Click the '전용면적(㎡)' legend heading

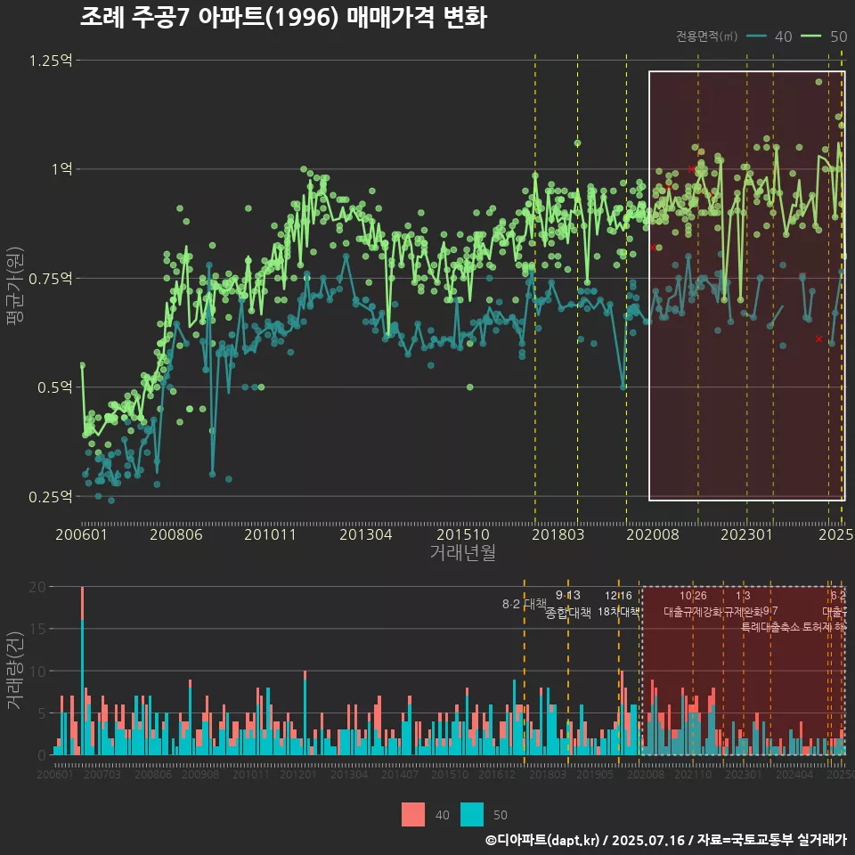tap(706, 37)
